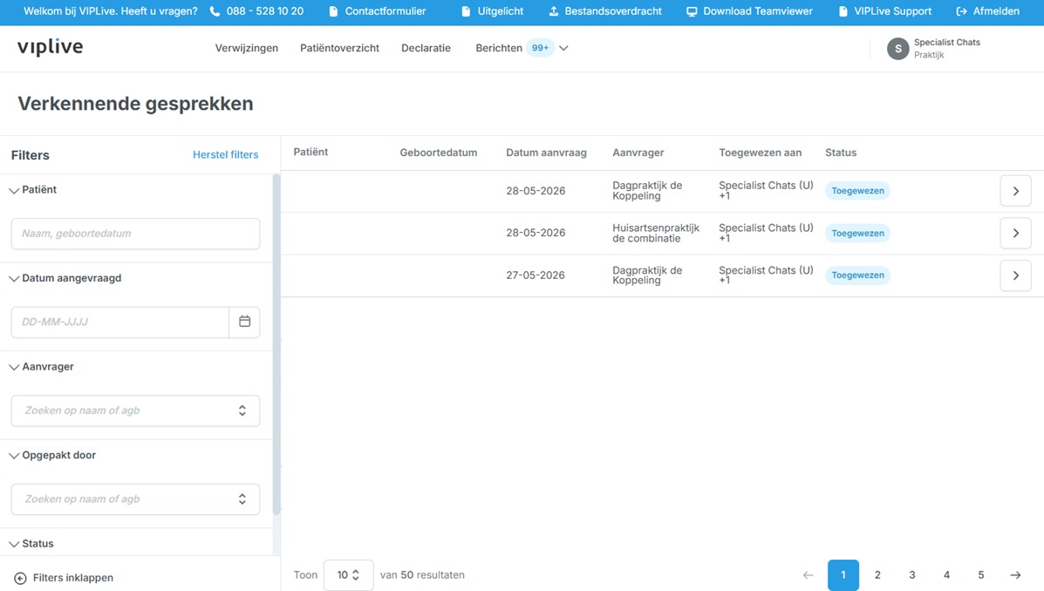The width and height of the screenshot is (1044, 591).
Task: Collapse the Aanvrager filter section
Action: (x=14, y=367)
